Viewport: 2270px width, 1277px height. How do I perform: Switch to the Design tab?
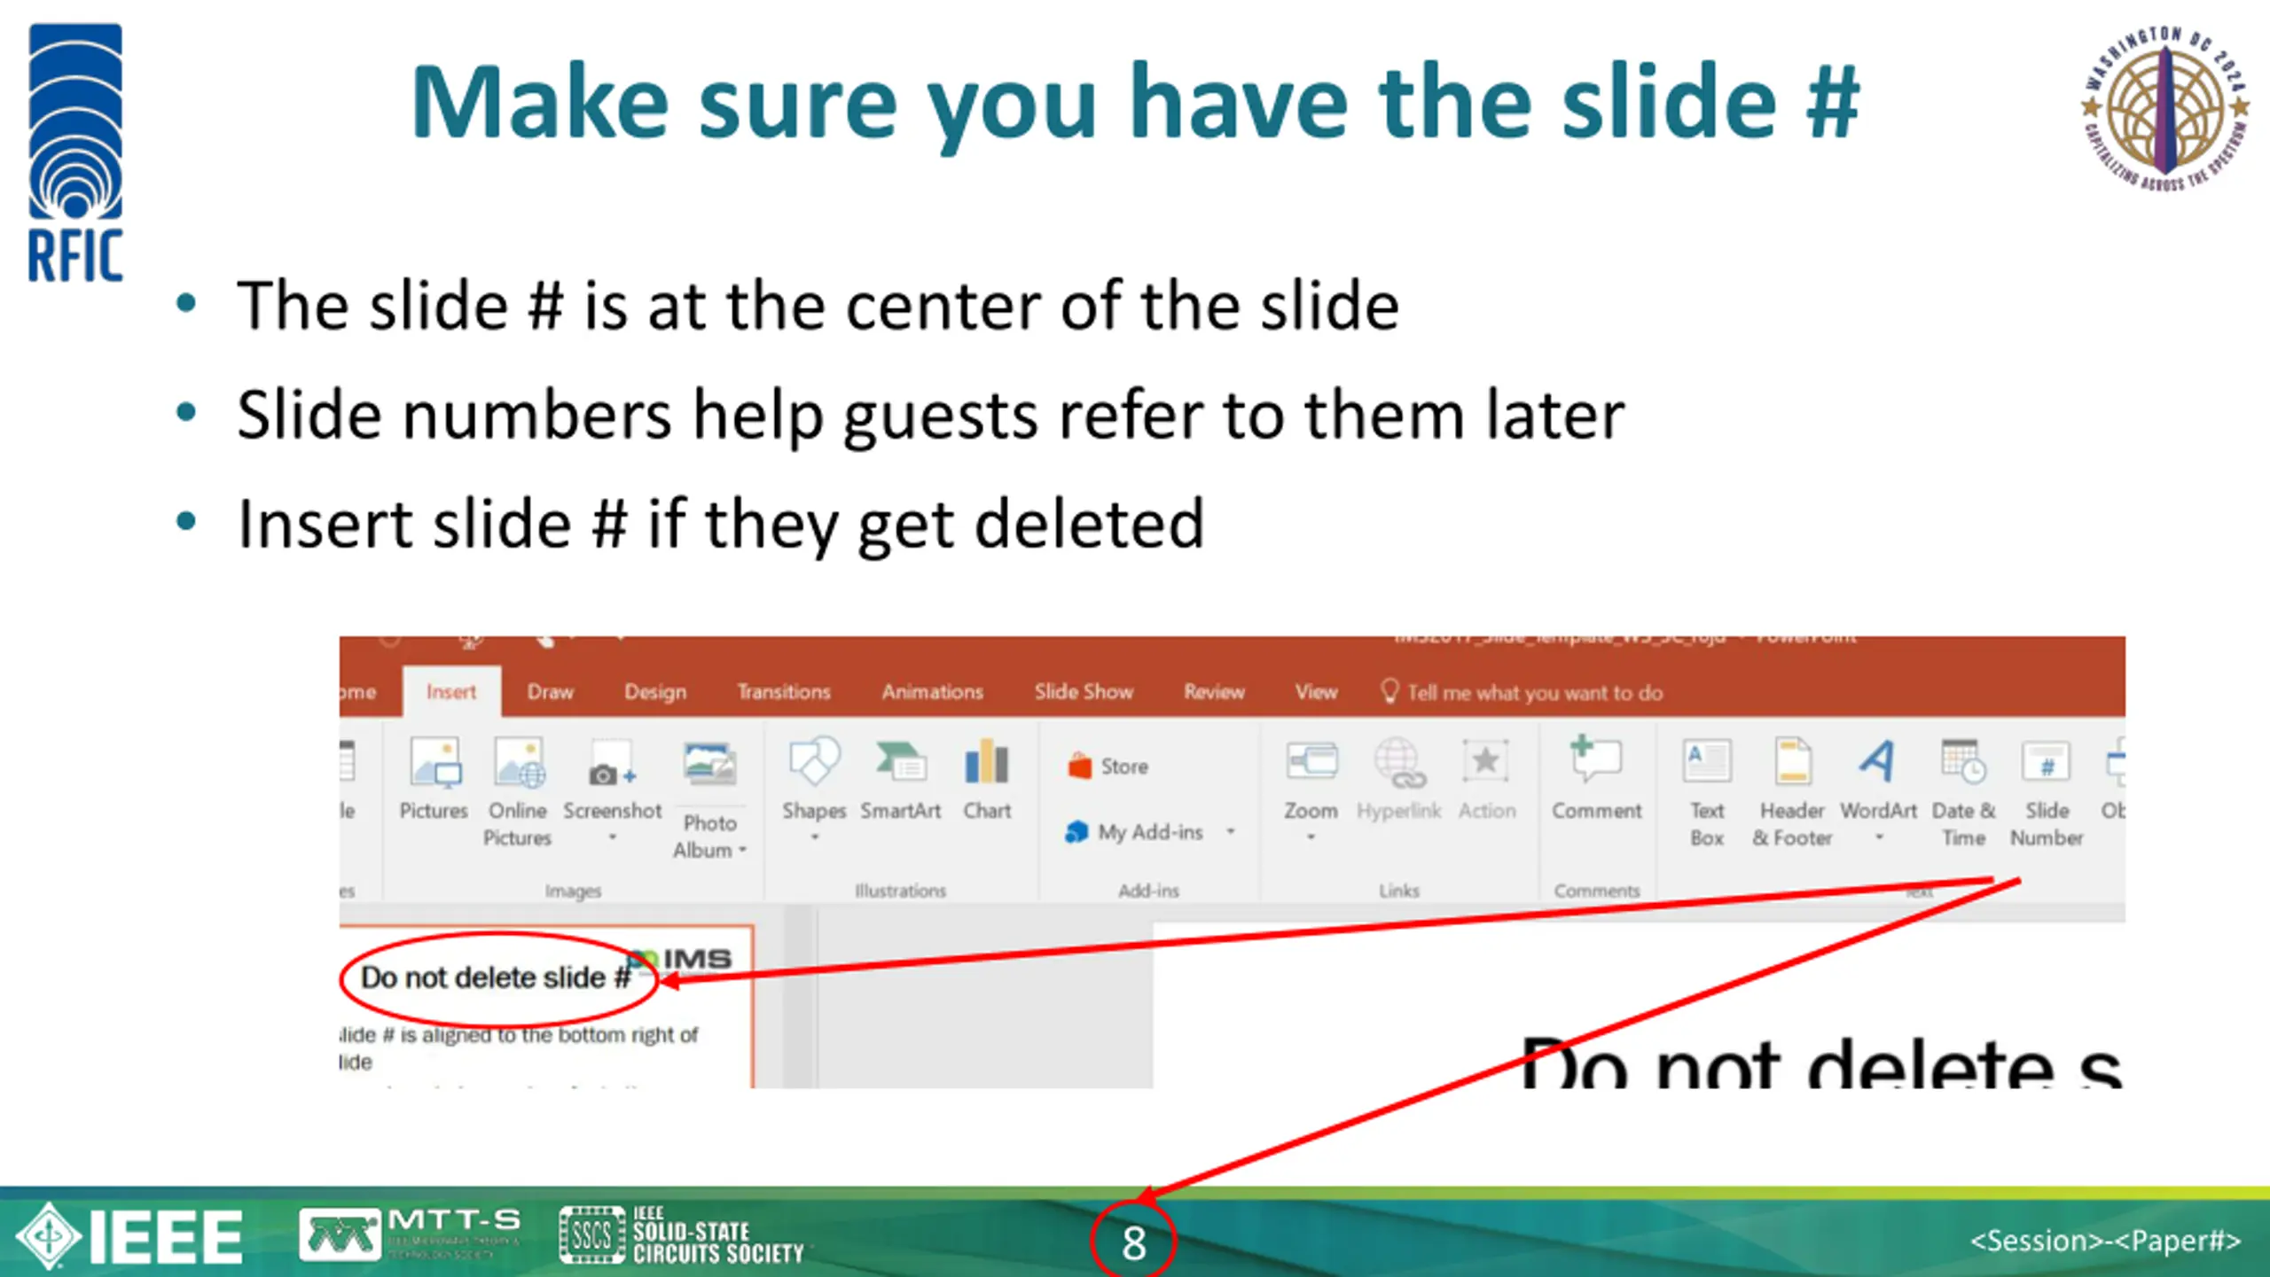(x=655, y=691)
